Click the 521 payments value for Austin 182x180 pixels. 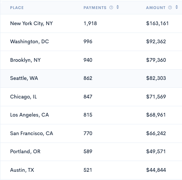point(88,170)
